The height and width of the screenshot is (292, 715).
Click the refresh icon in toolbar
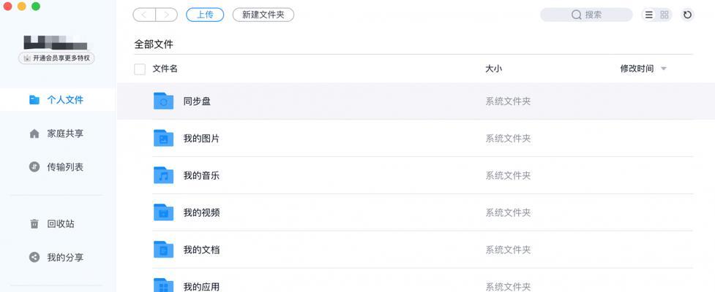click(x=687, y=15)
